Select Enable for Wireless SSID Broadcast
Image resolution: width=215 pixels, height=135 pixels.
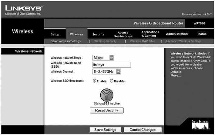[x=95, y=81]
